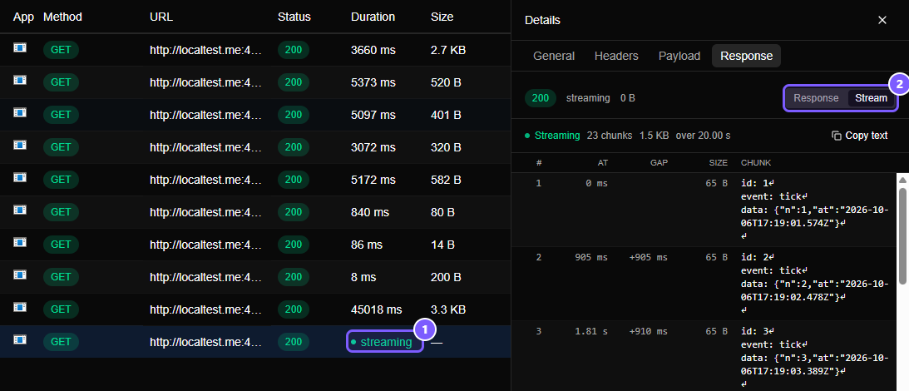Click app icon in the 5097 ms row
Screen dimensions: 909x391
point(20,112)
